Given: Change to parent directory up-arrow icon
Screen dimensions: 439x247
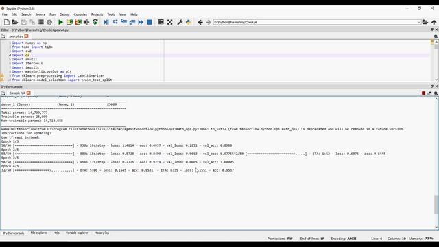Looking at the screenshot, I should [x=434, y=22].
